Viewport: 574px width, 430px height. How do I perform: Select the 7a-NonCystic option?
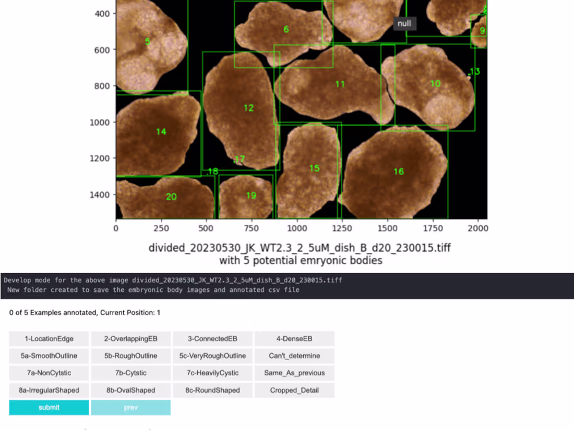49,373
